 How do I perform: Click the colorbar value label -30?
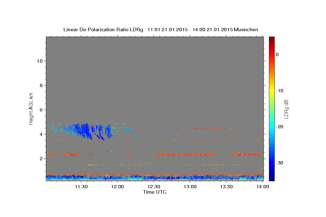[x=280, y=163]
